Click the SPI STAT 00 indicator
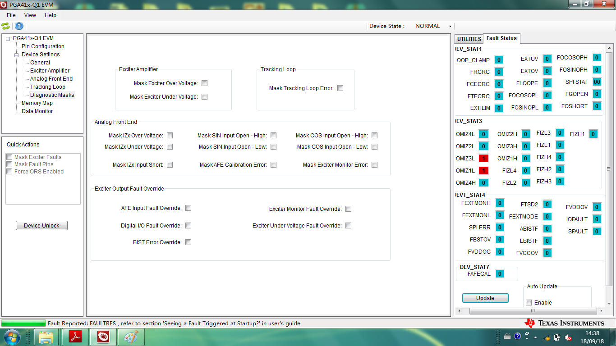616x346 pixels. [597, 82]
